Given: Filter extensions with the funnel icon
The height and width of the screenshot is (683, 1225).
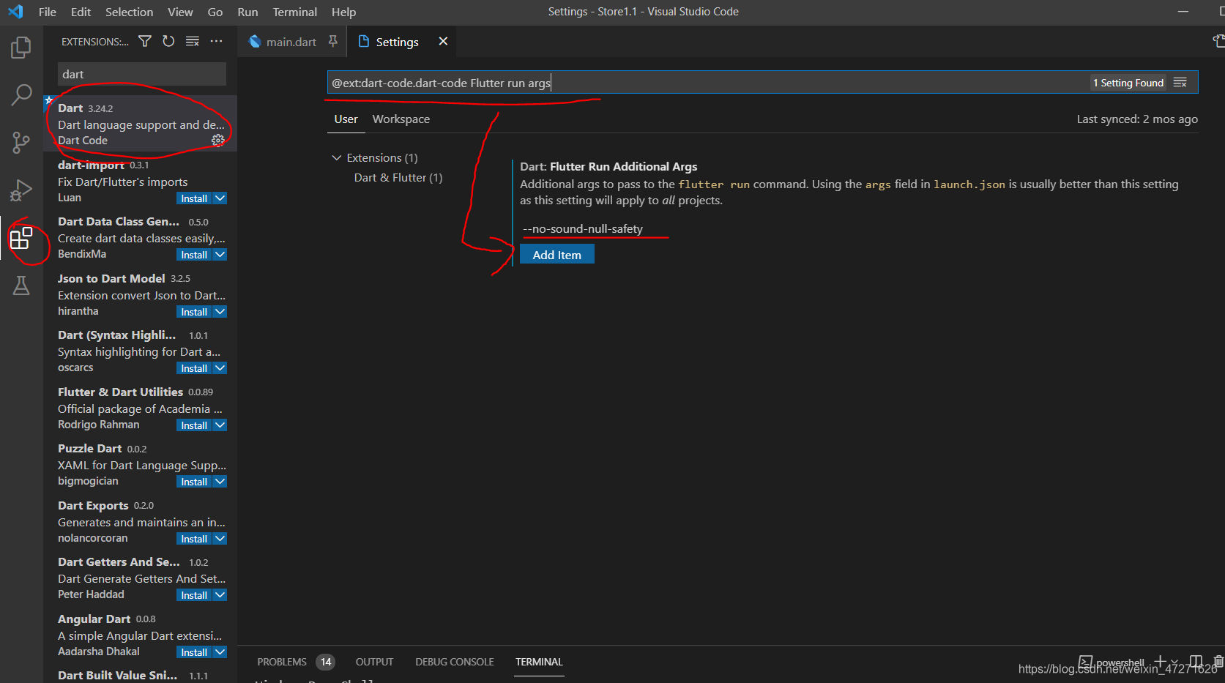Looking at the screenshot, I should pos(145,41).
